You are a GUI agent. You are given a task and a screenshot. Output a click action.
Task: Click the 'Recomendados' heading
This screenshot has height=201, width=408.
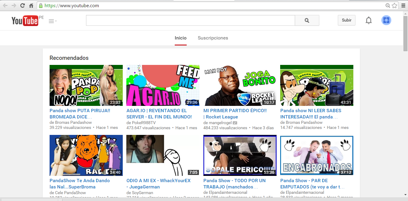69,58
